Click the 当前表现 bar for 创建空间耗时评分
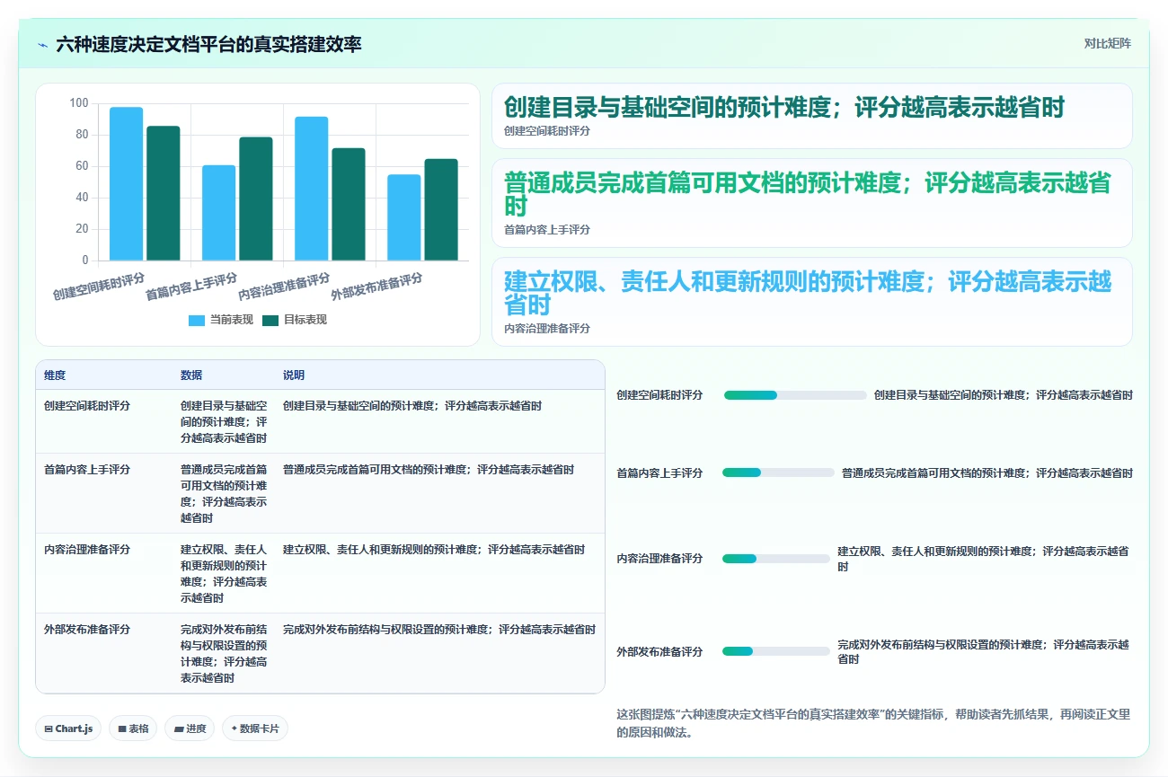 point(127,184)
